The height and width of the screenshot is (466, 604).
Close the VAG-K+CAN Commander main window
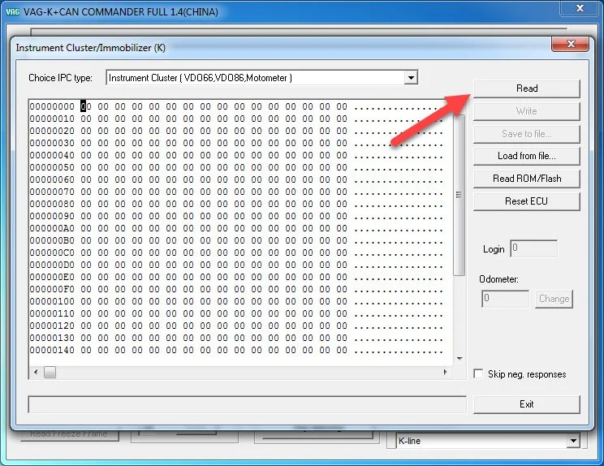580,8
